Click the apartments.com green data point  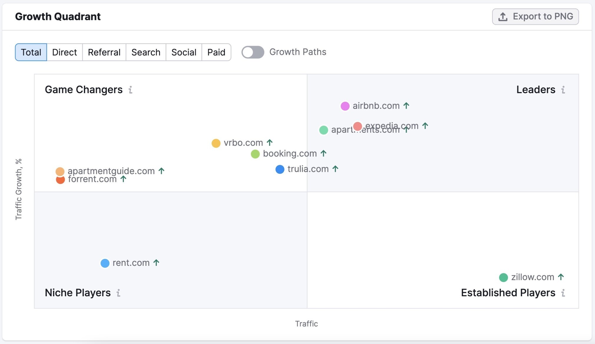324,130
